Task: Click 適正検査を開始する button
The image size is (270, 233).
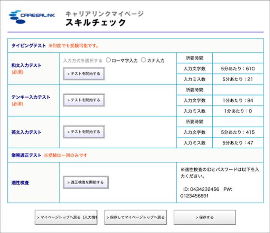Action: [x=86, y=182]
